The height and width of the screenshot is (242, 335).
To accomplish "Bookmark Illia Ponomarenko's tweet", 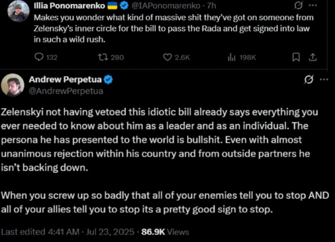I will pos(296,57).
